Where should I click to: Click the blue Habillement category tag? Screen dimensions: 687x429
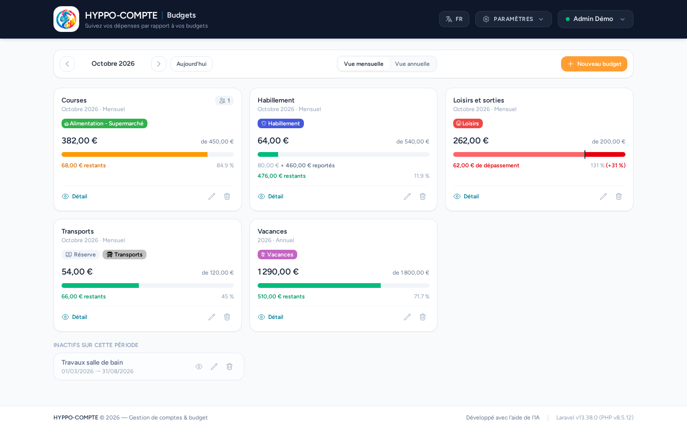281,123
